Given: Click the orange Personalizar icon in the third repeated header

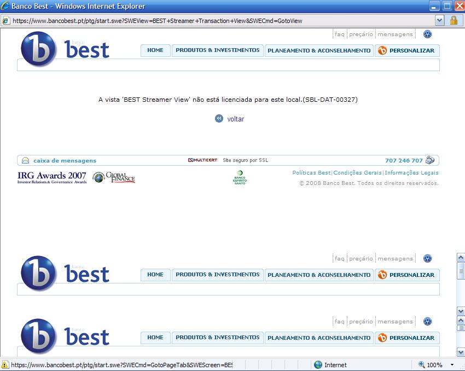Looking at the screenshot, I should (x=382, y=338).
